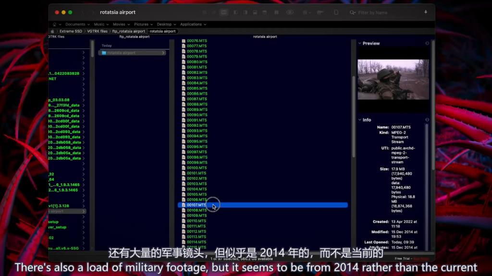Toggle the right sidebar pane icon
The image size is (492, 276).
pos(246,12)
